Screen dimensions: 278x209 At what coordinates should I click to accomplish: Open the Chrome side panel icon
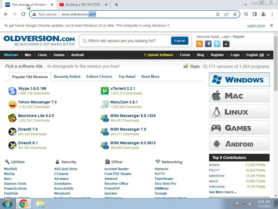pos(255,14)
